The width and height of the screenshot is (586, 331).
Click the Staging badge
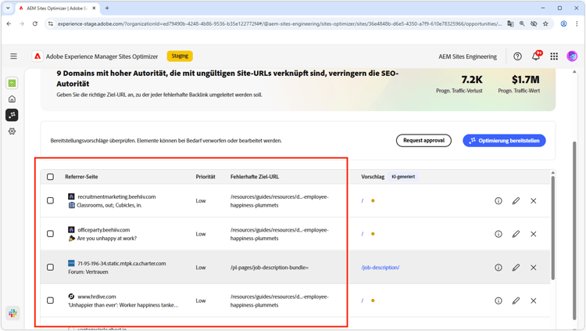180,56
